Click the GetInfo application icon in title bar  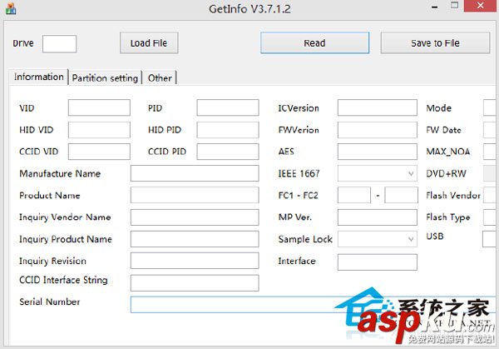pos(11,8)
